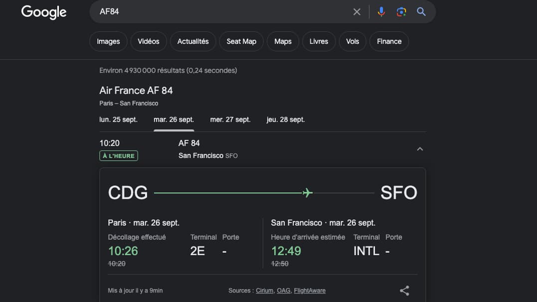Click the struck-through departure time 10:20
The width and height of the screenshot is (537, 302).
click(117, 264)
